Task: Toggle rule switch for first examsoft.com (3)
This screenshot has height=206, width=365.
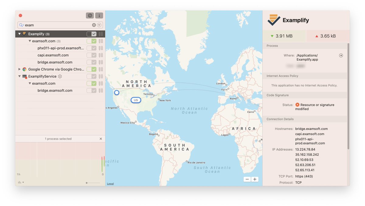Action: tap(92, 41)
